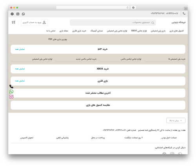Image resolution: width=196 pixels, height=166 pixels.
Task: Open صندلی گیمینگ menu item
Action: [96, 31]
